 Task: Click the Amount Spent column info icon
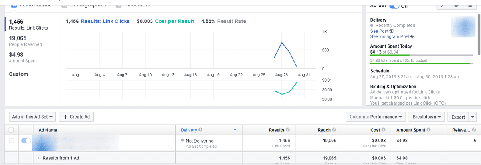pos(429,130)
